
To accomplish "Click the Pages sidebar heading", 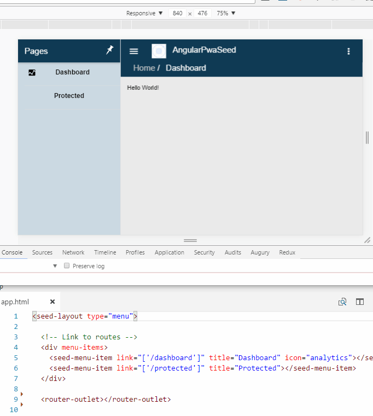I will pos(36,51).
